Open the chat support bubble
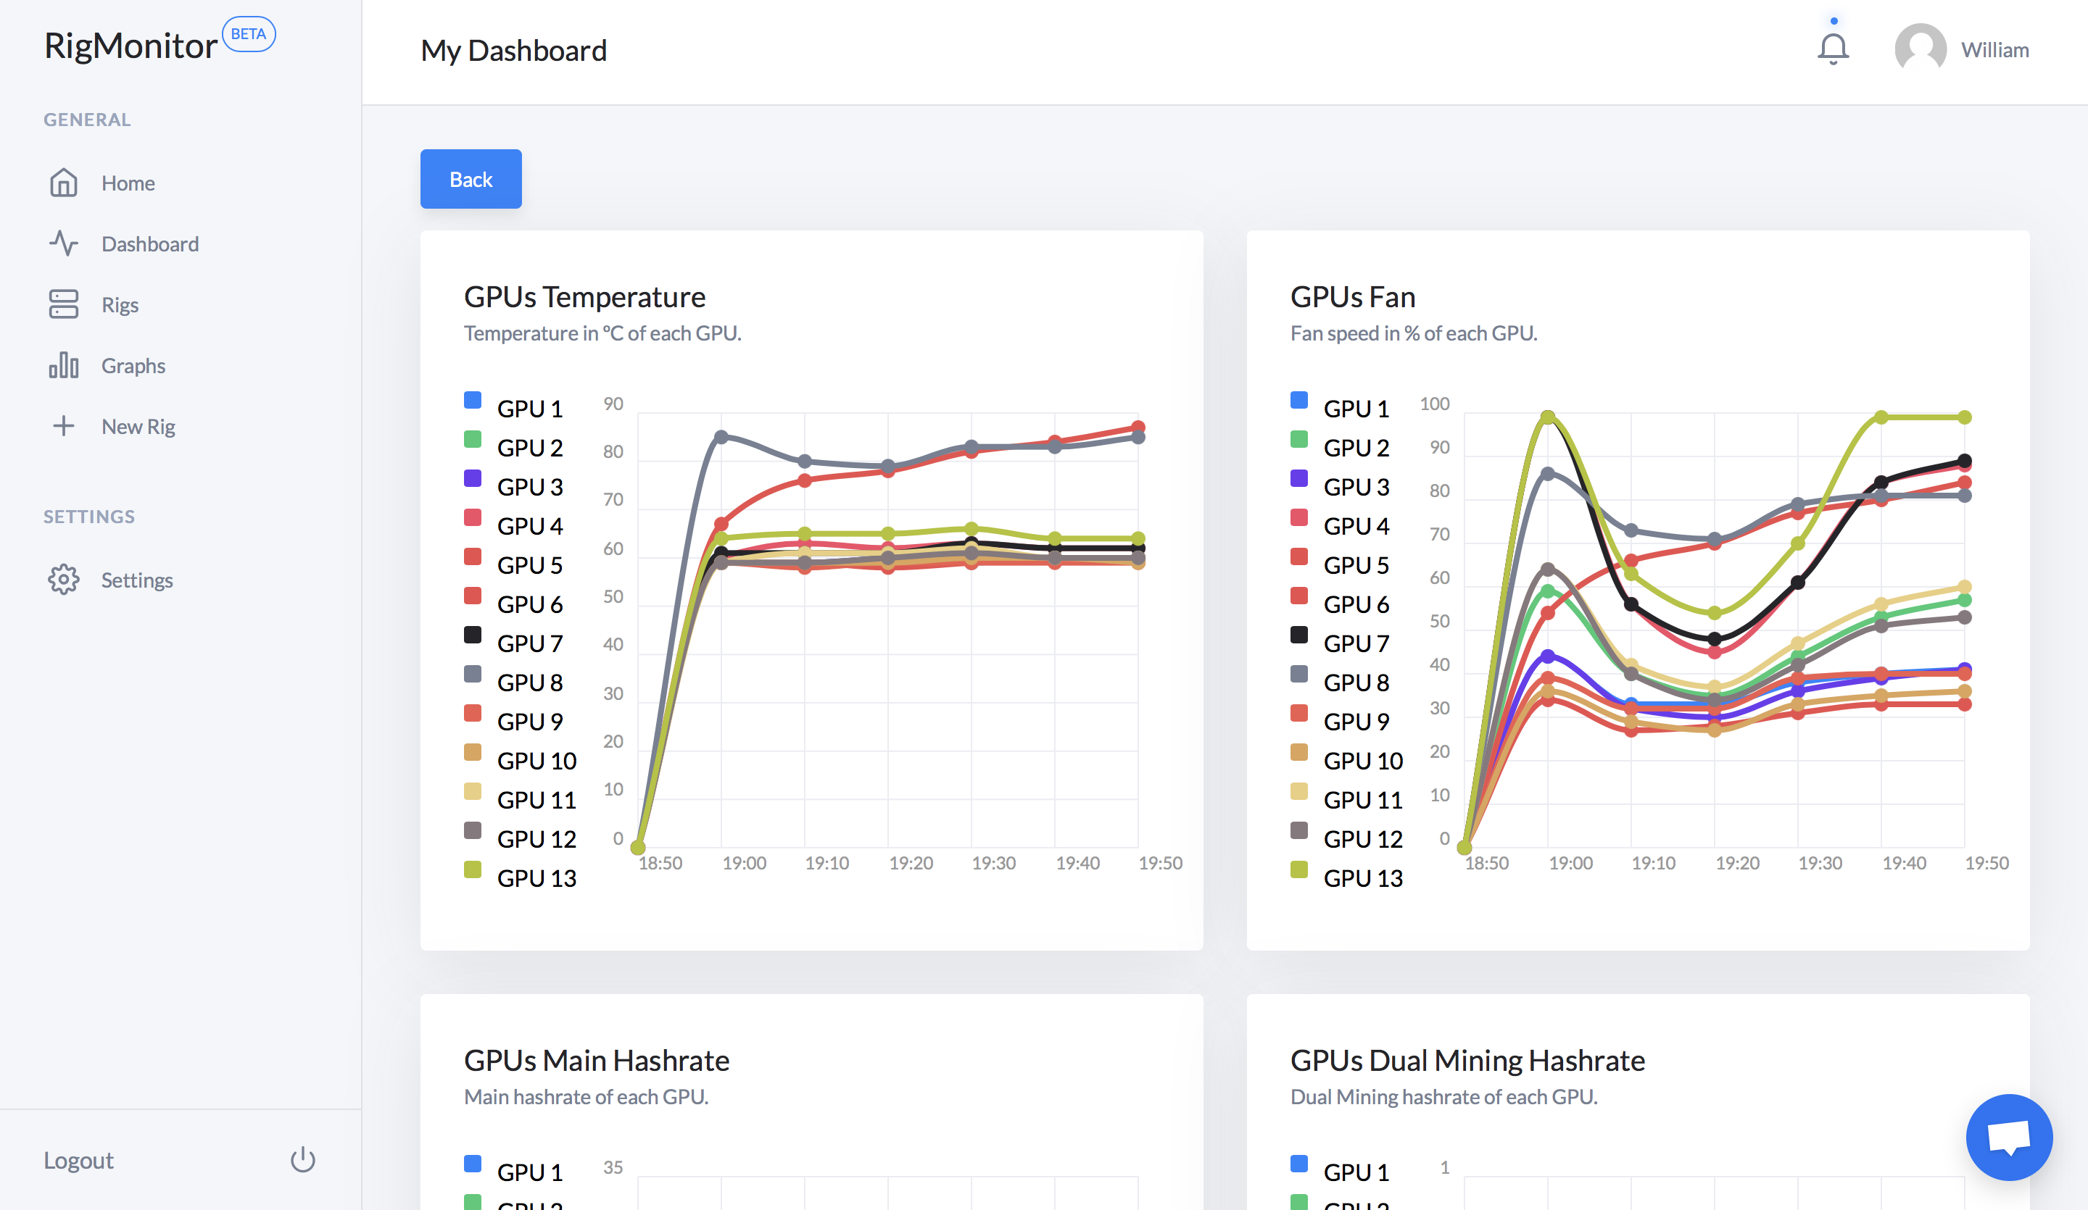Screen dimensions: 2088x1210 [2008, 1136]
